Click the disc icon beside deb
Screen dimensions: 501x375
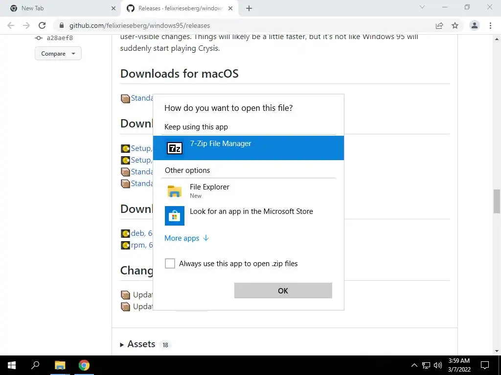tap(125, 234)
